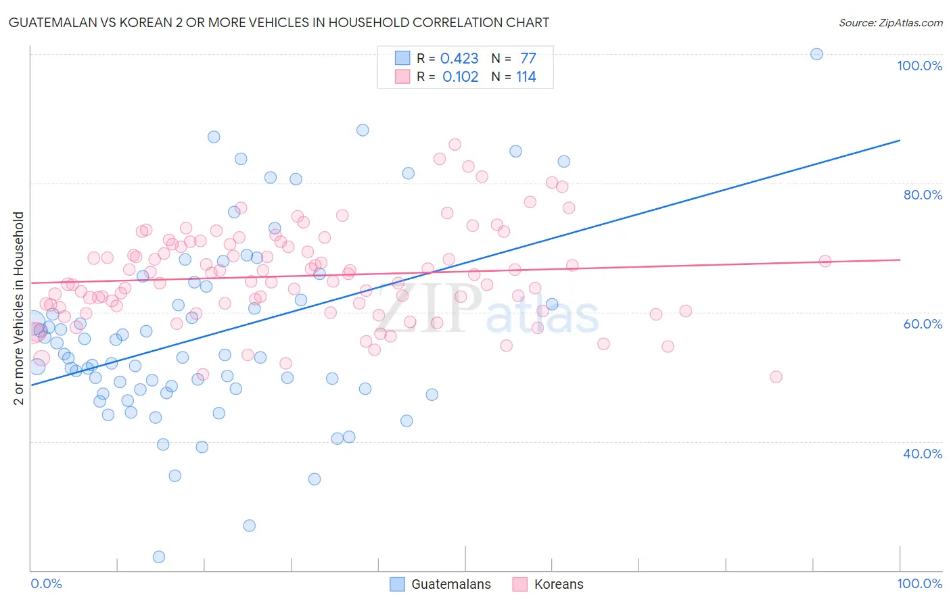This screenshot has width=951, height=603.
Task: Click the 40.0% y-axis label
Action: (923, 454)
